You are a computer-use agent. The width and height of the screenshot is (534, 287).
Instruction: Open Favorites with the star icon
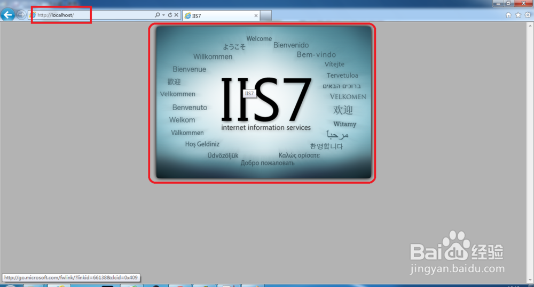[x=518, y=15]
